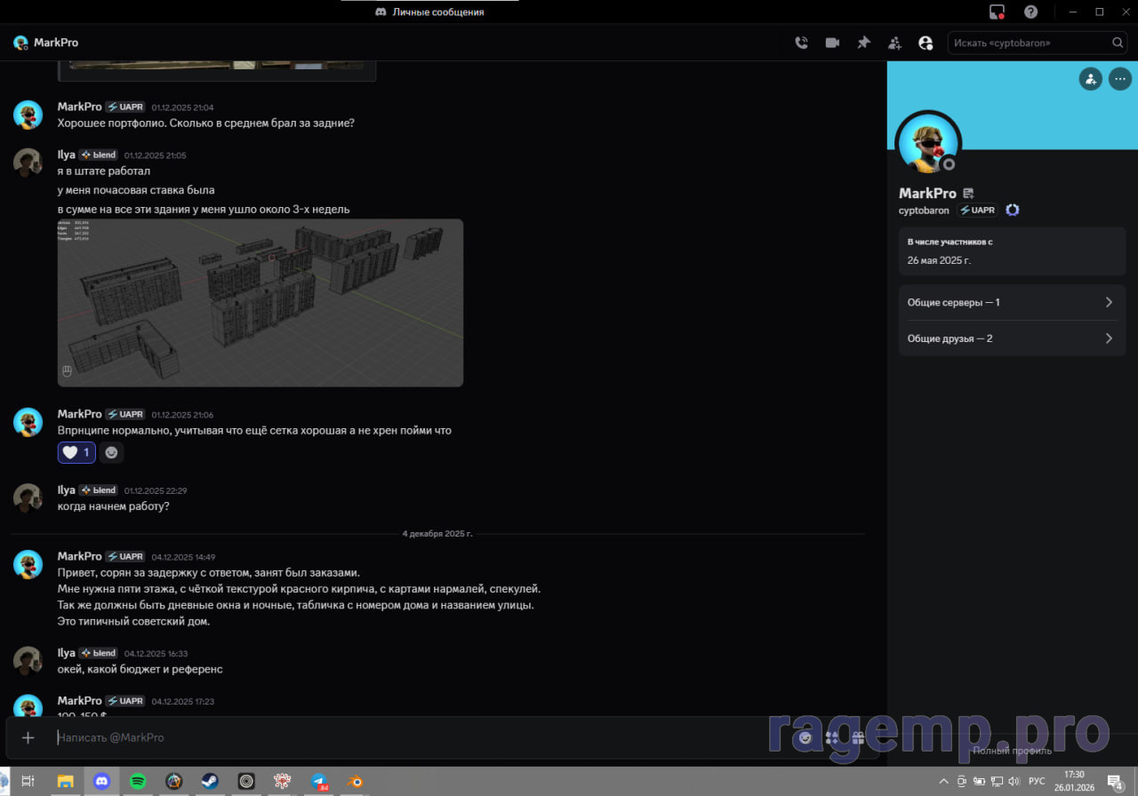1138x796 pixels.
Task: Click the Искать «cyptobaron» search field
Action: tap(1030, 43)
